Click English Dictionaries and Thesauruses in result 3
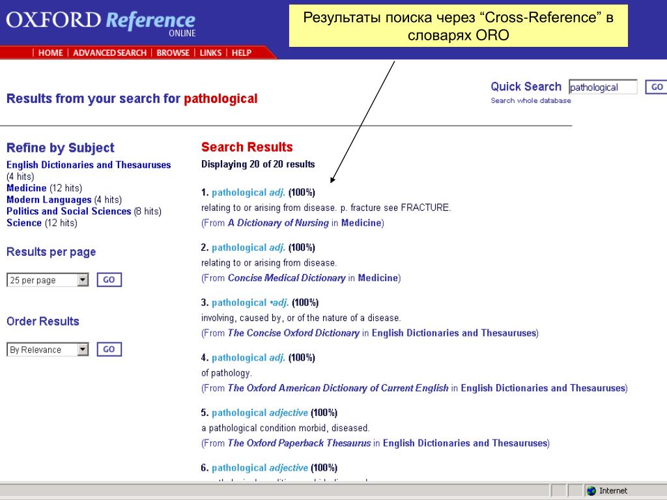667x500 pixels. [454, 333]
